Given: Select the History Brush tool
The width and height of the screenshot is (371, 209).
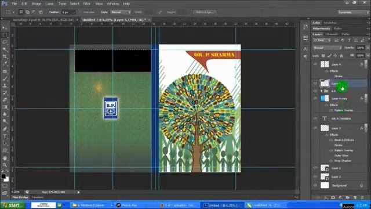Looking at the screenshot, I should click(x=5, y=93).
